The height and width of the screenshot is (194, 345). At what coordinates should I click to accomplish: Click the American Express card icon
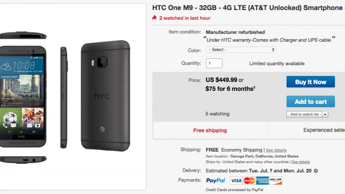(x=262, y=180)
